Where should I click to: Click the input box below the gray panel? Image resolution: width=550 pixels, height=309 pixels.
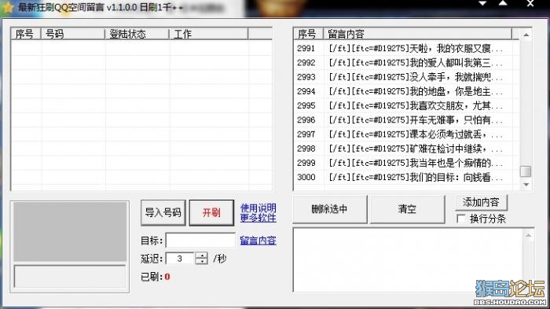[x=70, y=277]
